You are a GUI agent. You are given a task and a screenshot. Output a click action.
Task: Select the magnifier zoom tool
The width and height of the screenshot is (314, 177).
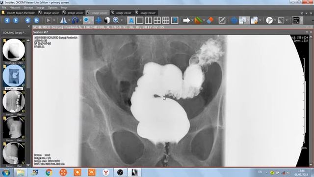coord(87,20)
